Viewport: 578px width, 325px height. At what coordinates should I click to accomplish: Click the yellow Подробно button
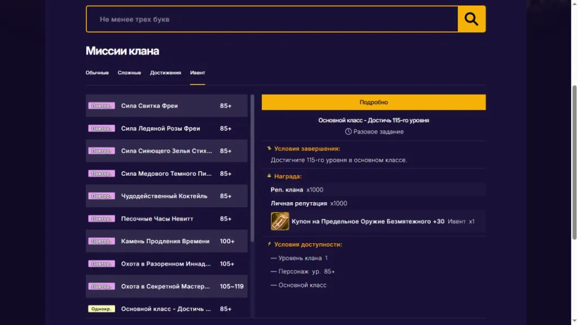pyautogui.click(x=374, y=102)
